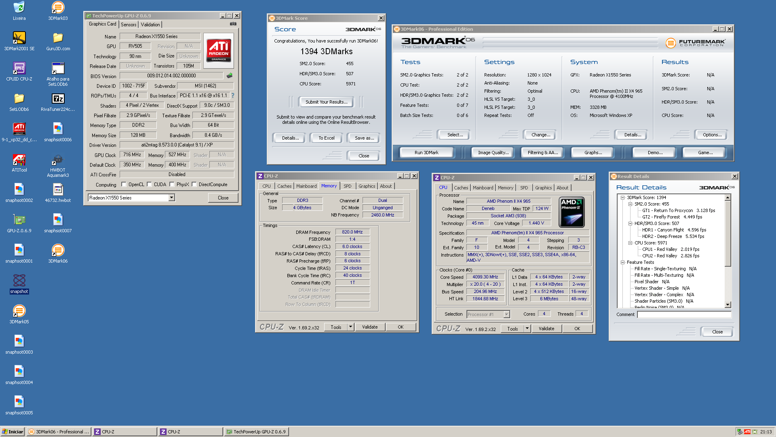Image resolution: width=776 pixels, height=437 pixels.
Task: Open Mainboard tab in CPU-Z Memory window
Action: point(306,186)
